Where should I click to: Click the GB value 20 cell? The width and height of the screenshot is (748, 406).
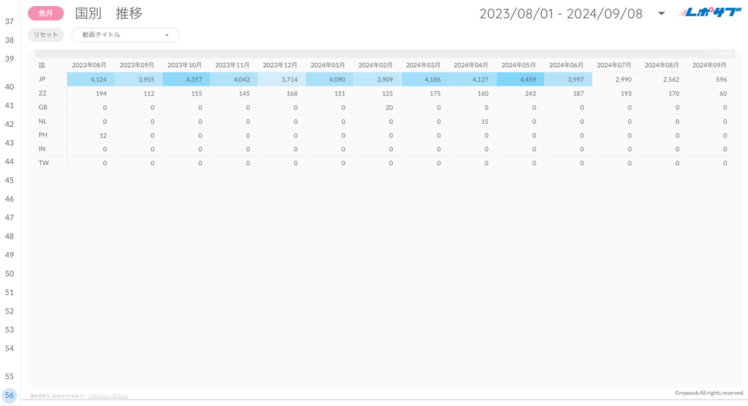point(388,107)
